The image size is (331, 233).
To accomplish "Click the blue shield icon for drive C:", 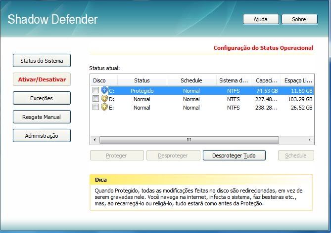I will click(x=104, y=90).
